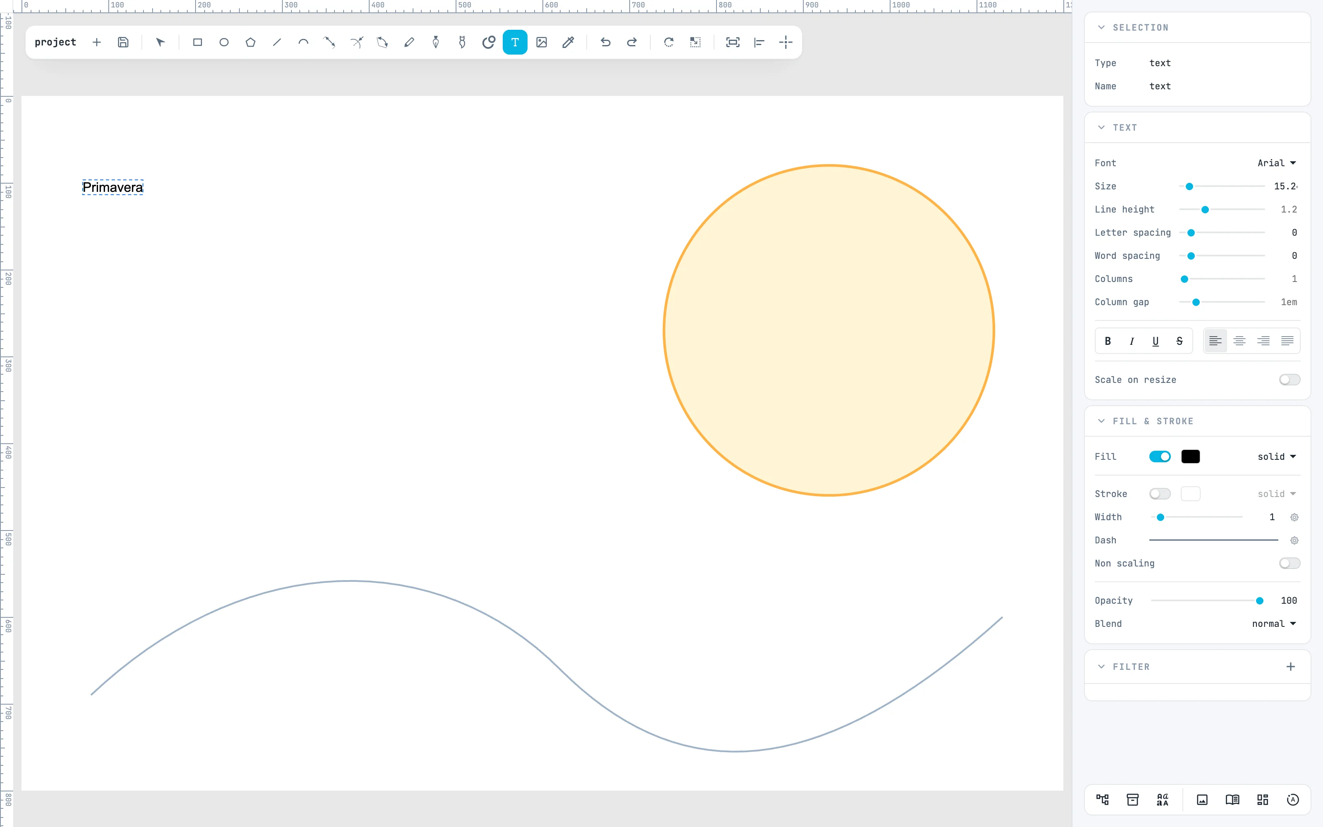Image resolution: width=1323 pixels, height=827 pixels.
Task: Click the pen nib tool
Action: (x=436, y=42)
